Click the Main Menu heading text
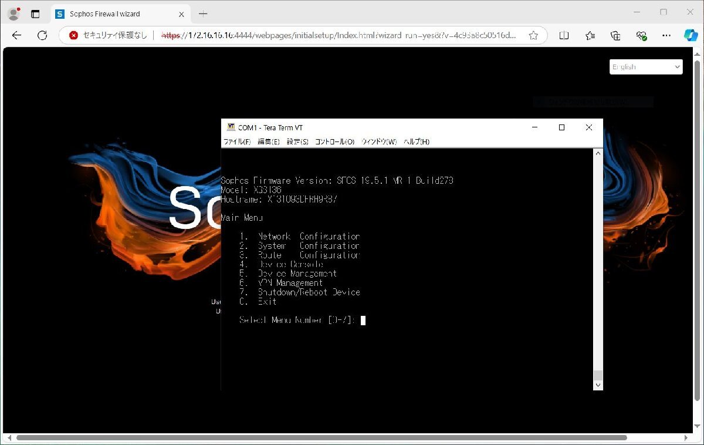The width and height of the screenshot is (704, 445). tap(242, 218)
